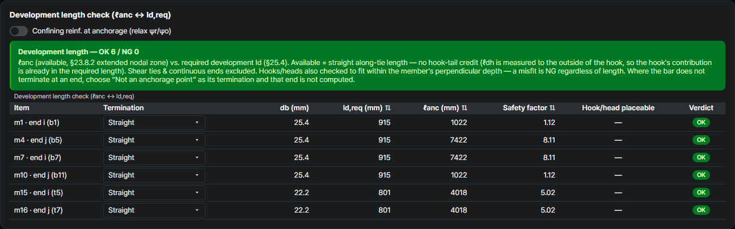The image size is (735, 229).
Task: Click safety factor 1.12 in m1 row
Action: [x=548, y=123]
